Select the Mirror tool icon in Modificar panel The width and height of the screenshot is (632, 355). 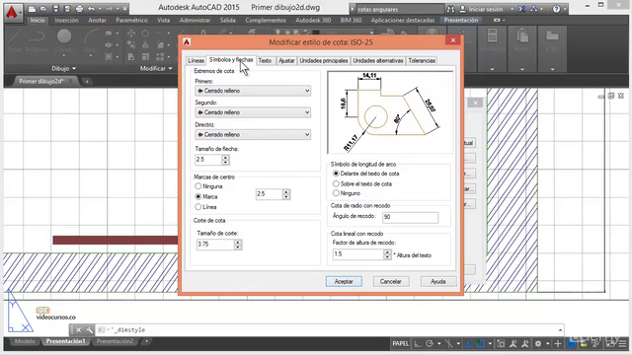[x=145, y=45]
